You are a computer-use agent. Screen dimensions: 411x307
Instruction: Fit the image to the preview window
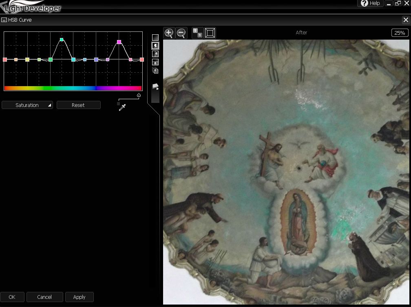click(x=210, y=33)
